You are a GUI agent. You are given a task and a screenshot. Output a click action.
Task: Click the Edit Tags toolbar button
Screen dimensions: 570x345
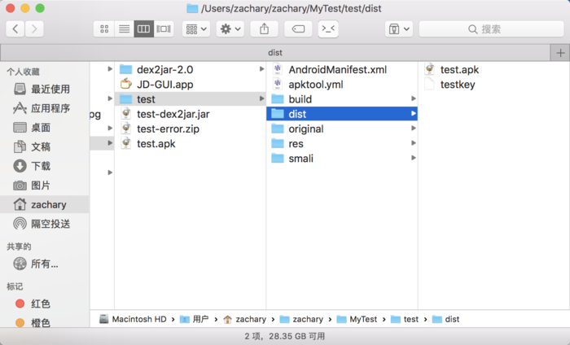point(298,28)
